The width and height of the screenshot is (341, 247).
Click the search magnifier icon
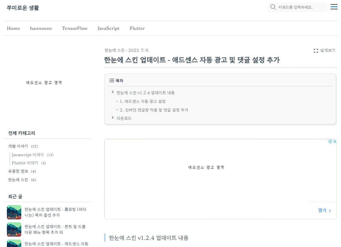273,7
